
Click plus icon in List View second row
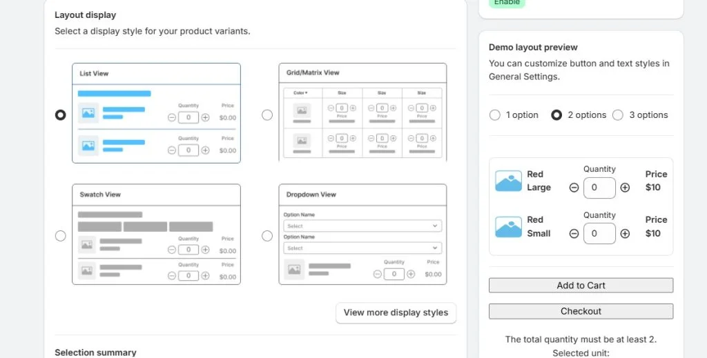point(205,150)
